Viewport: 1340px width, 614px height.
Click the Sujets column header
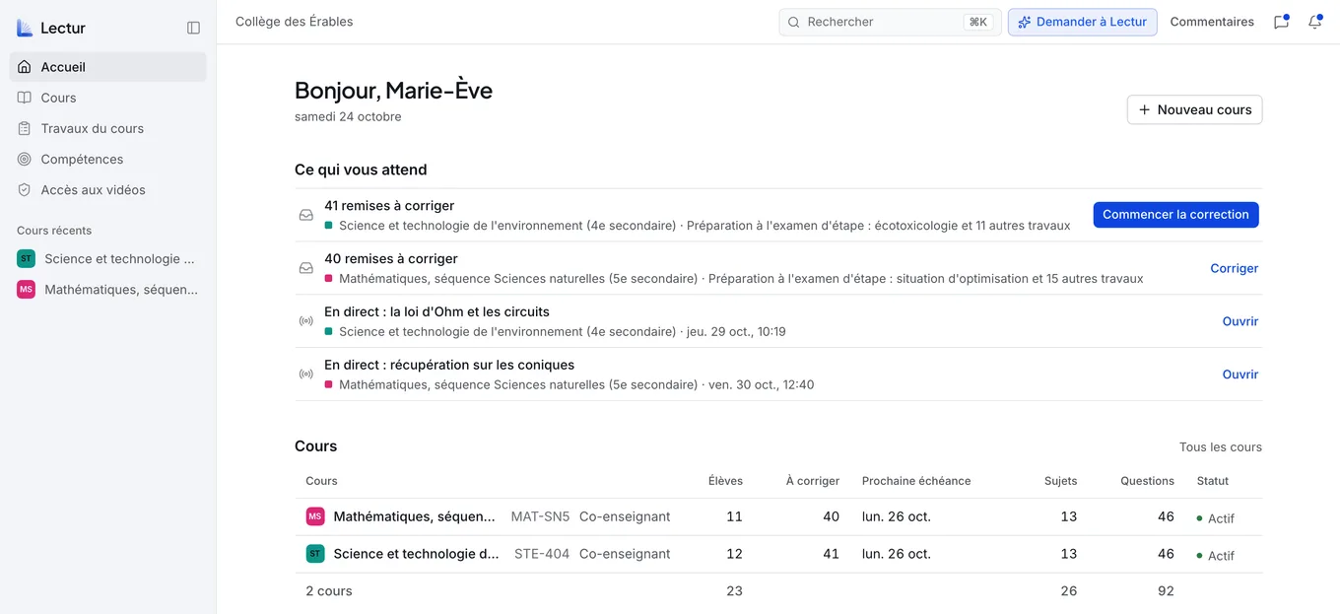pyautogui.click(x=1060, y=481)
